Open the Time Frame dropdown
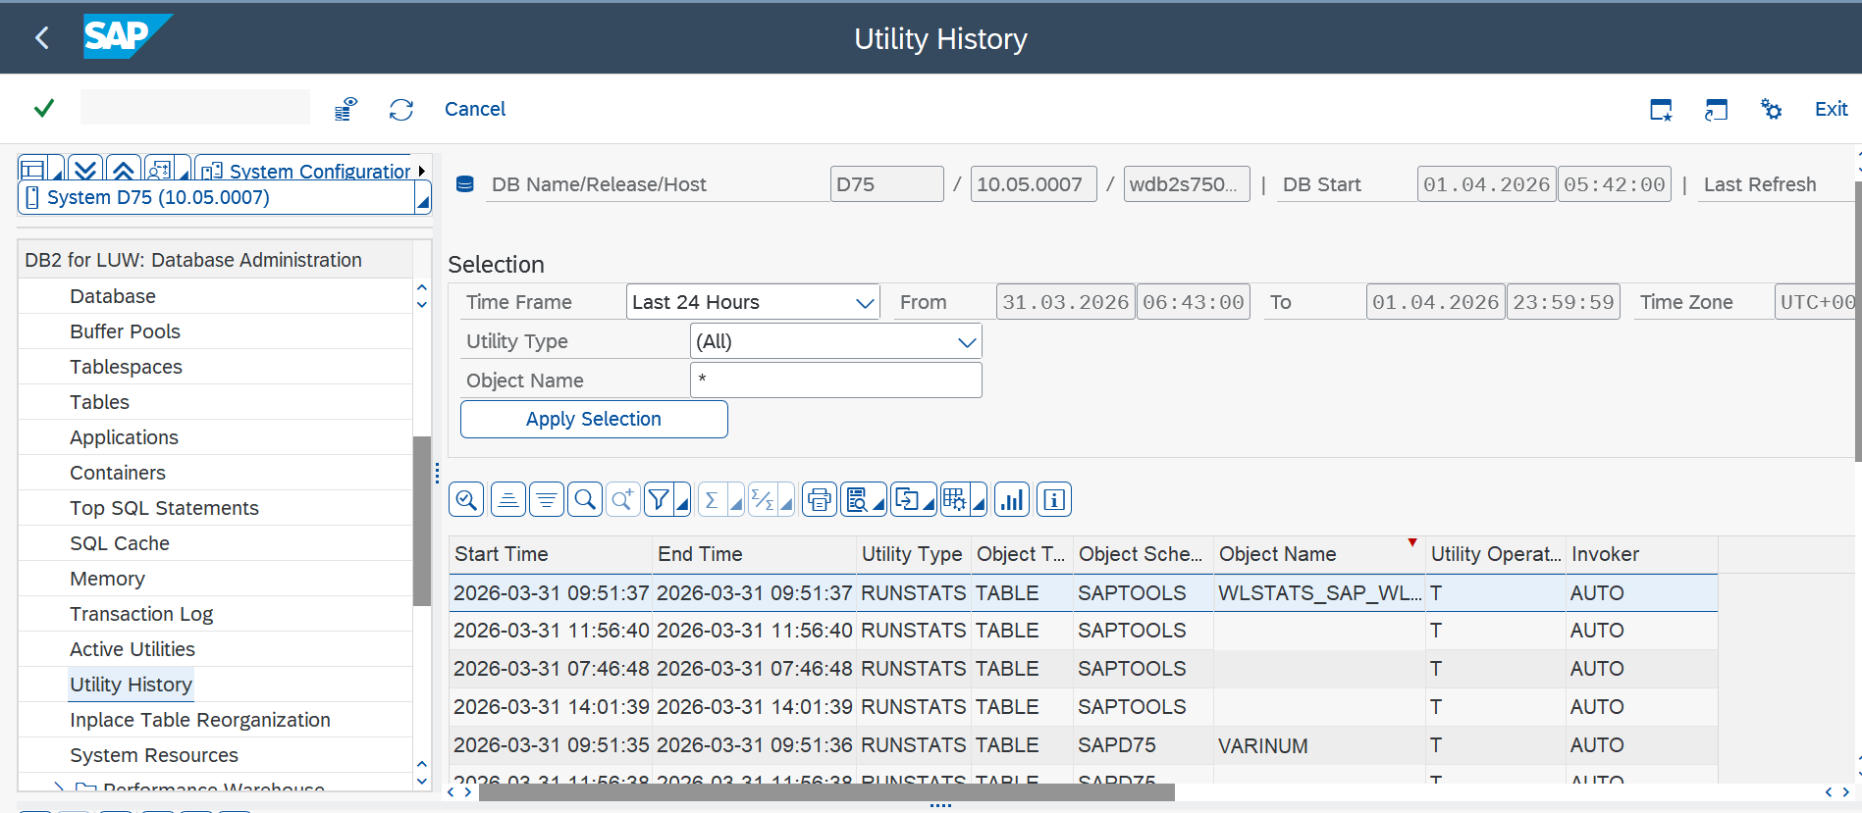Viewport: 1862px width, 813px height. pos(864,303)
